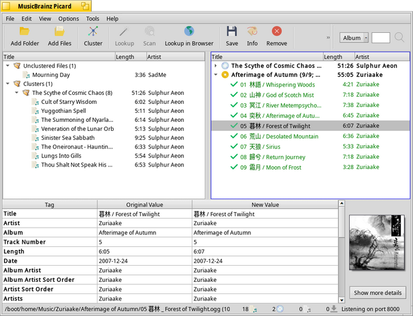Open the Info toolbar icon
This screenshot has width=413, height=316.
click(252, 31)
